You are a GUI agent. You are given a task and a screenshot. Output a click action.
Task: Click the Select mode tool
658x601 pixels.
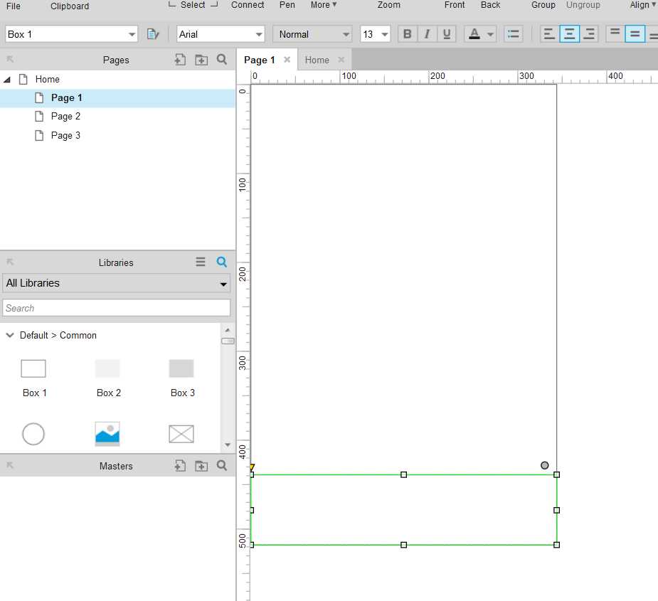pos(193,5)
